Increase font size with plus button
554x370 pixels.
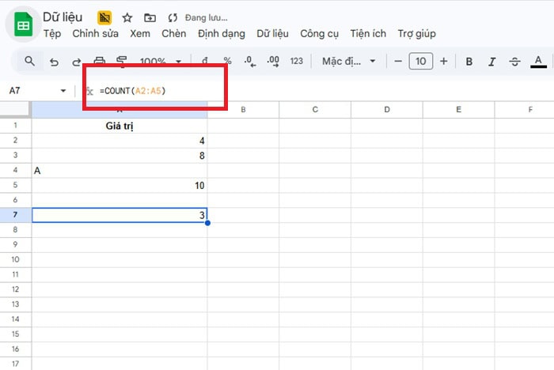pos(444,62)
